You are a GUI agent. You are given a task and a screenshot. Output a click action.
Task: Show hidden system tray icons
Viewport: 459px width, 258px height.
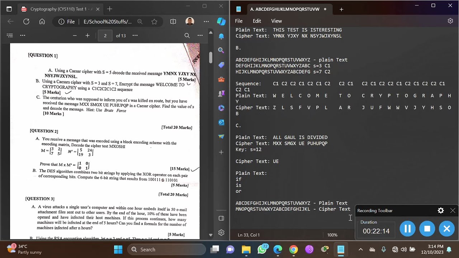coord(361,249)
